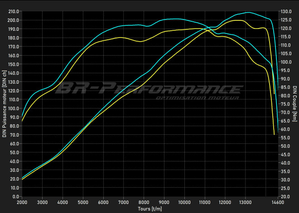Click the 0.0 label on the left axis
Screen dimensions: 299x213
(x=16, y=197)
